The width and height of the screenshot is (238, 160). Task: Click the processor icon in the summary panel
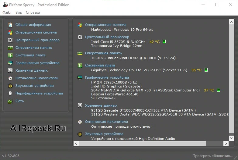pos(80,37)
